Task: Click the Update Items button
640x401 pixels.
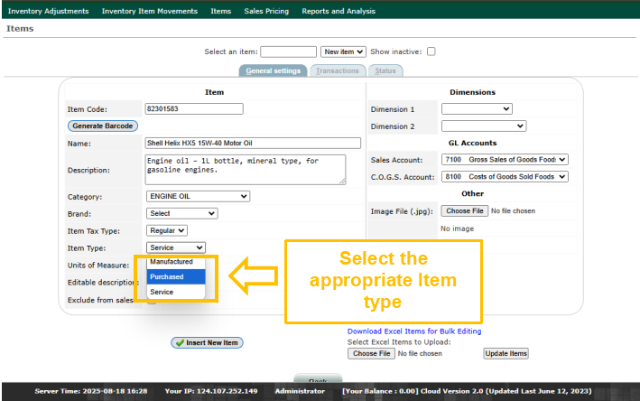Action: (x=506, y=354)
